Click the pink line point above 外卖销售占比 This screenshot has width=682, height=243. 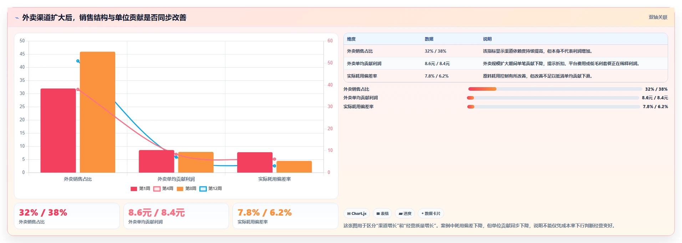click(78, 89)
